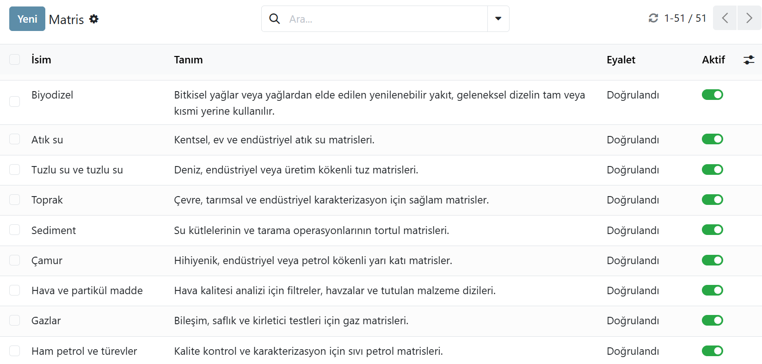
Task: Sort by the İsim column header
Action: tap(41, 60)
